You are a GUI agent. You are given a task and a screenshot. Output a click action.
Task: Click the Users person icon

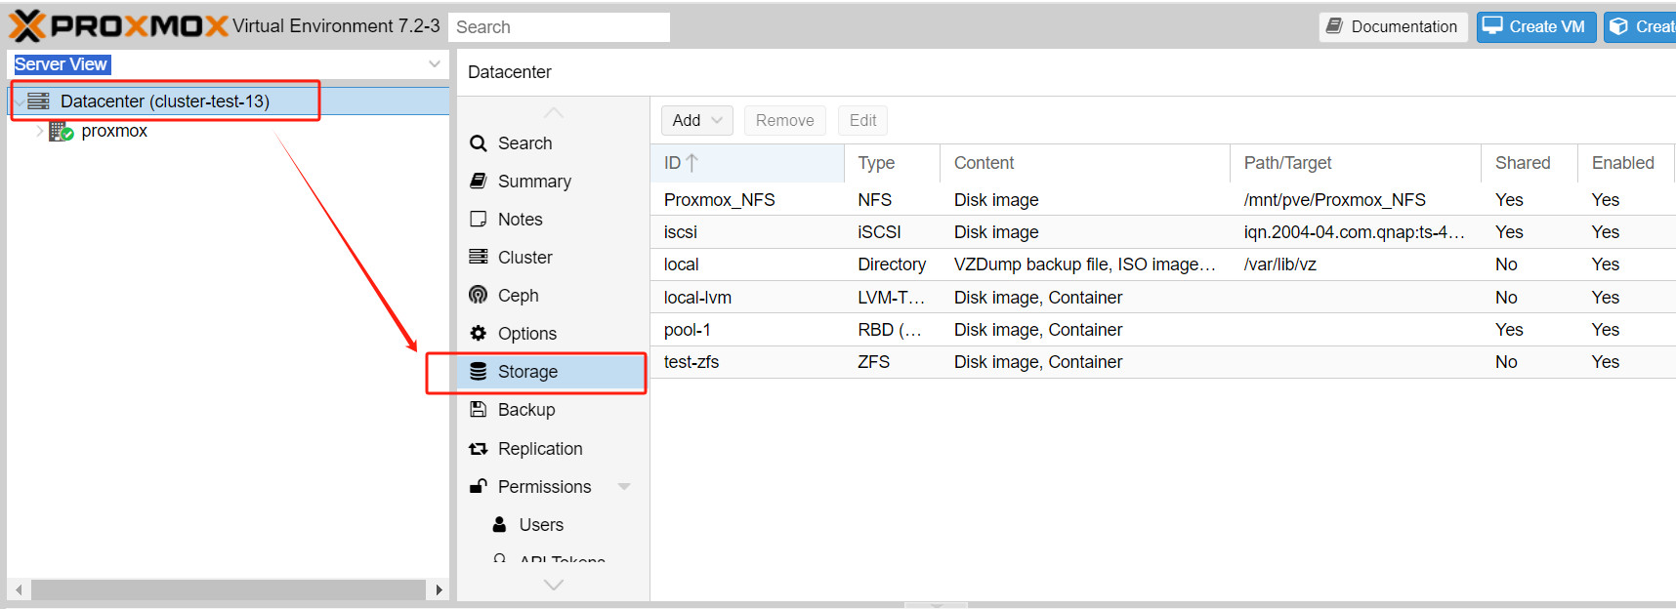[499, 524]
